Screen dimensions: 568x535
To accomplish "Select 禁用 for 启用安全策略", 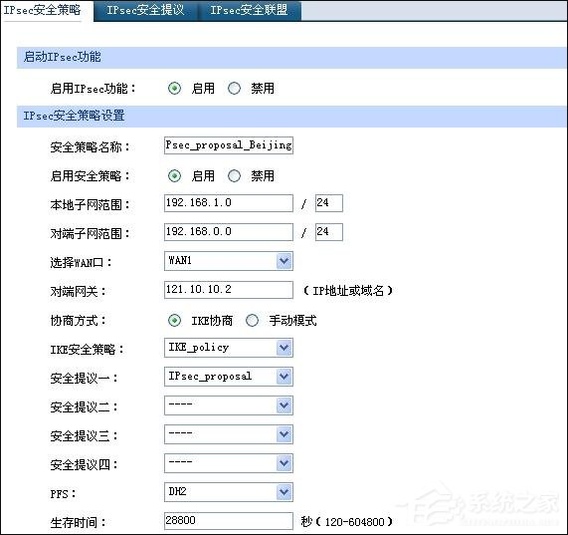I will pos(234,176).
